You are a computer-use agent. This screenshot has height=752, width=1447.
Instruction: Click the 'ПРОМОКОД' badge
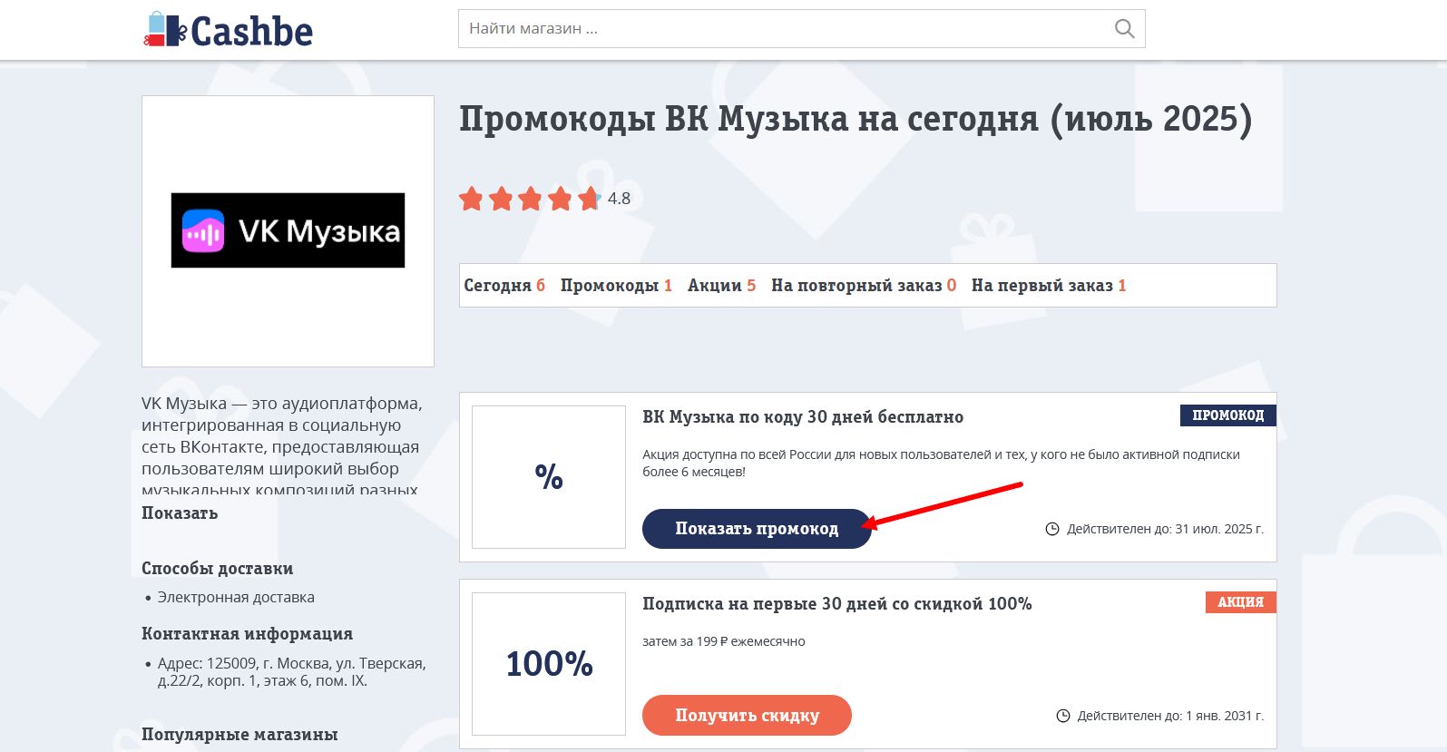pos(1228,415)
